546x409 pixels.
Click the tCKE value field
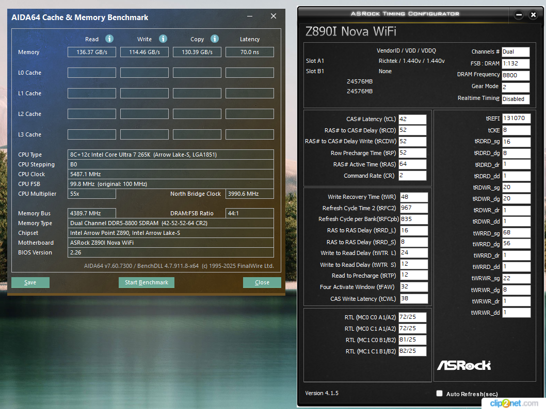click(x=517, y=130)
